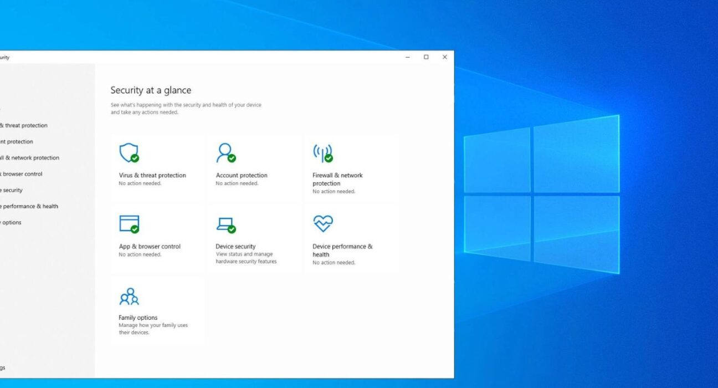Click the 'Device performance & health' tile title
The image size is (718, 388).
click(342, 251)
